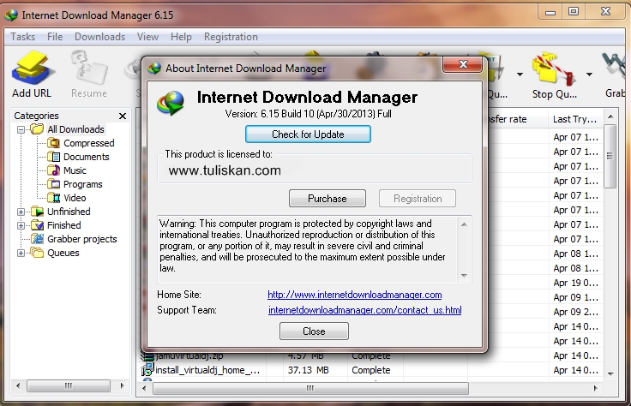
Task: Expand the Finished tree node
Action: coord(21,225)
